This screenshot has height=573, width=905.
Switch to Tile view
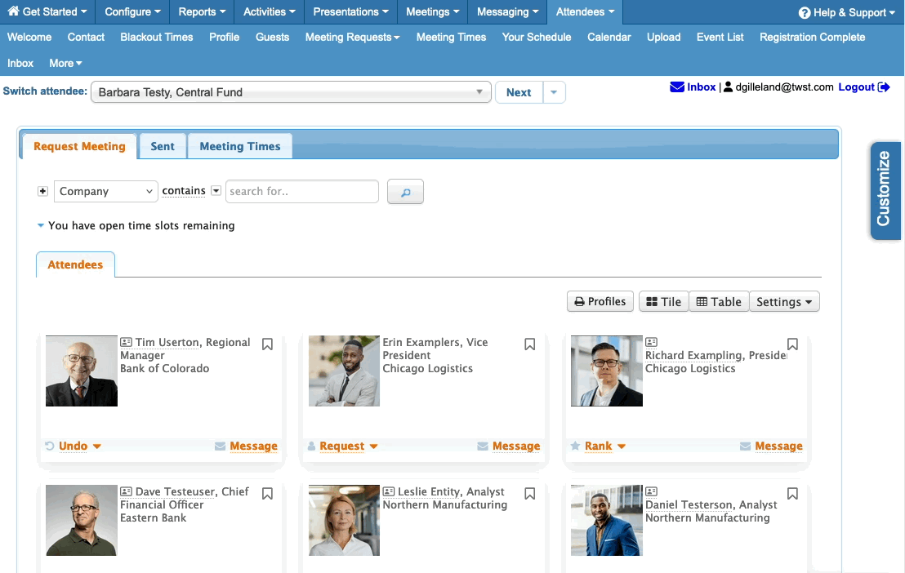[664, 302]
